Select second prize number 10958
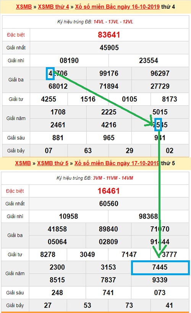 click(x=68, y=216)
